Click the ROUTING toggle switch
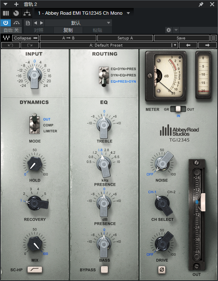The image size is (218, 281). tap(104, 76)
